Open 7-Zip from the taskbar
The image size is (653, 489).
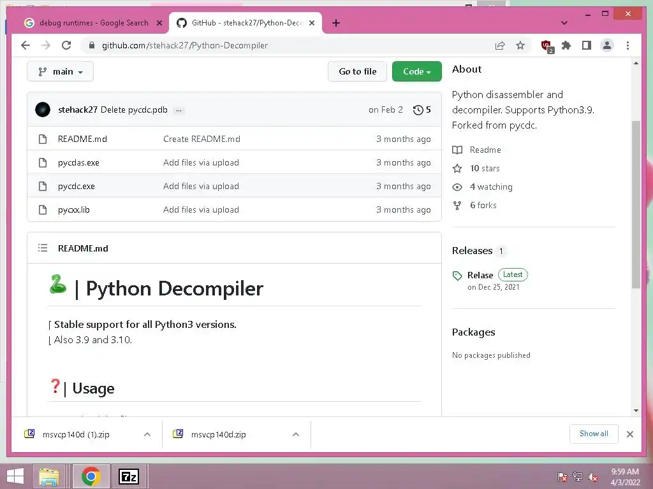click(x=129, y=476)
